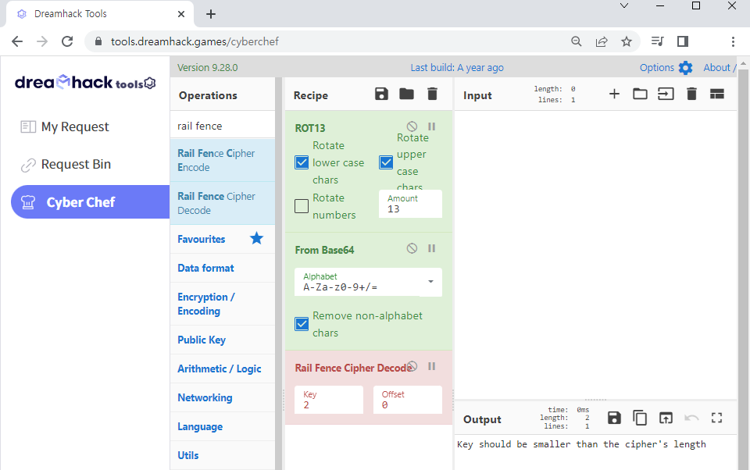750x470 pixels.
Task: Expand Data format category
Action: [x=223, y=269]
